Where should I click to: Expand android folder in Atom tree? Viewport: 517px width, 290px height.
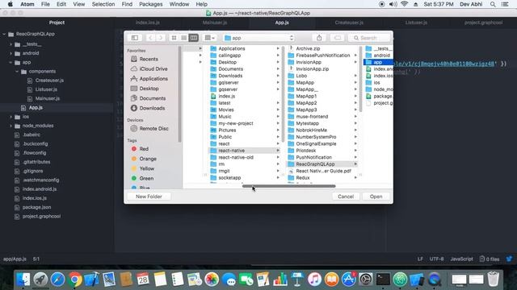pos(11,53)
